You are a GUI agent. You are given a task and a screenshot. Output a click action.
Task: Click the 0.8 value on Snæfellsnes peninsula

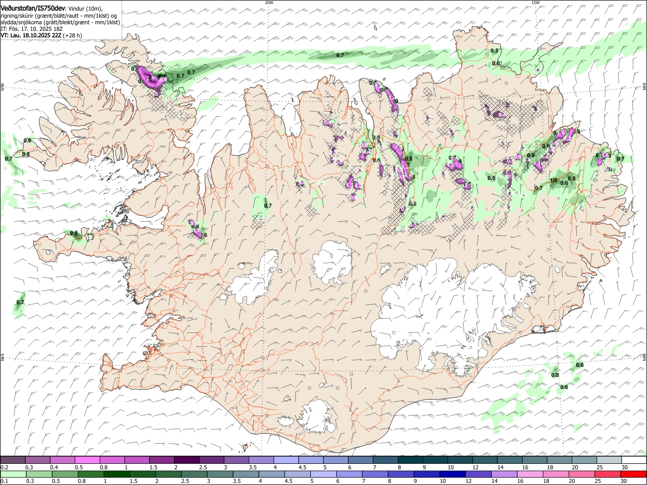click(74, 233)
